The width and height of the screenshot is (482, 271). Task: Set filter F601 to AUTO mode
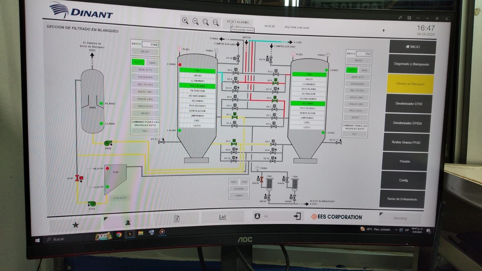click(x=138, y=62)
